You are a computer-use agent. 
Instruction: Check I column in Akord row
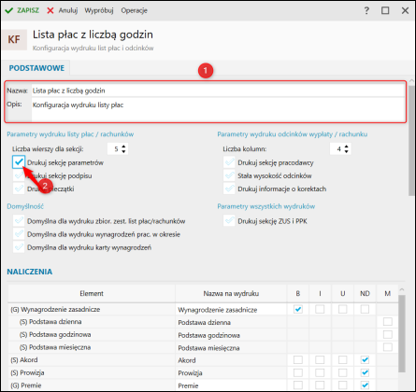320,360
